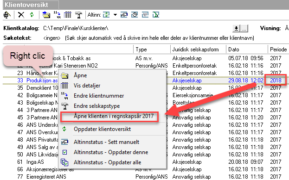The width and height of the screenshot is (289, 180).
Task: Click the Altinn bar chart toolbar icon
Action: click(145, 15)
